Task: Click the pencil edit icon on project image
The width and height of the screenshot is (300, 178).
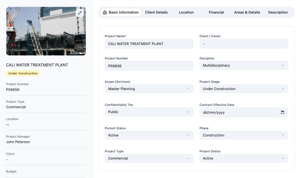Action: pos(80,13)
